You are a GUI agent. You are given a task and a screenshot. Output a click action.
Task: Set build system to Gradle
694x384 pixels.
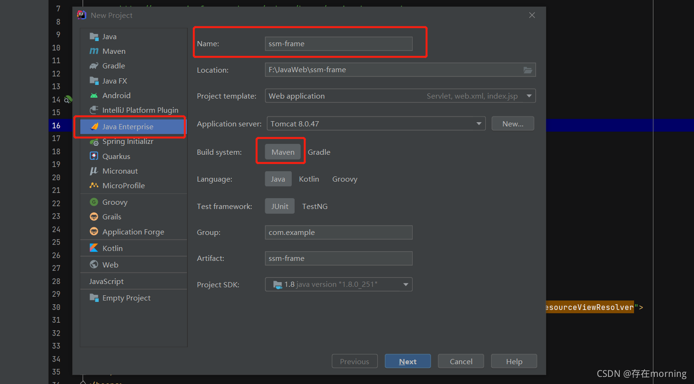tap(319, 152)
